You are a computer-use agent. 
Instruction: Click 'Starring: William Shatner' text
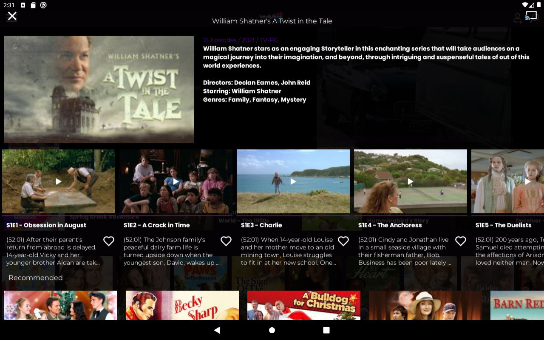pyautogui.click(x=242, y=91)
